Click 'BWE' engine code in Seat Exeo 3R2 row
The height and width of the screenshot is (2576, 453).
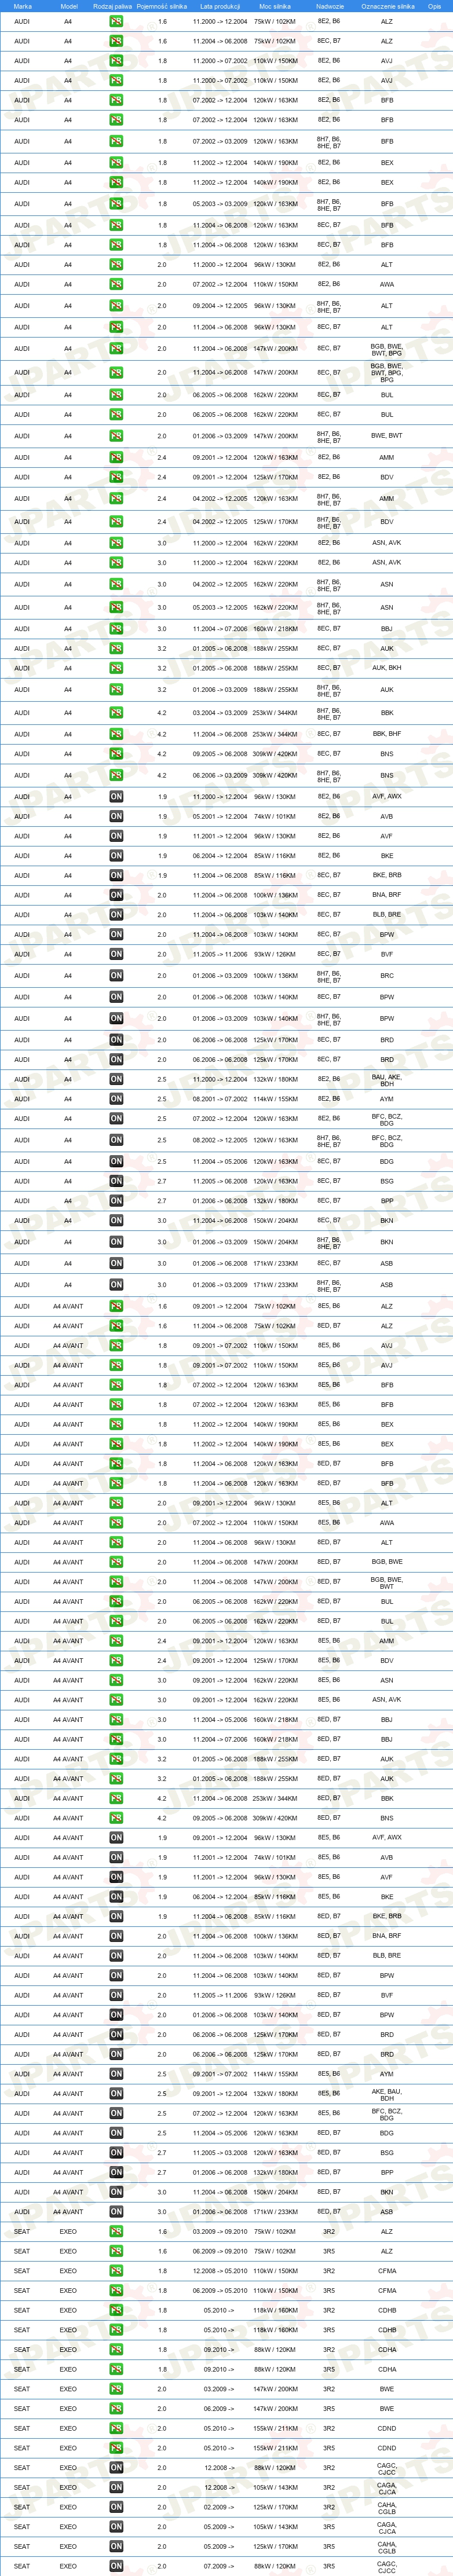[387, 2389]
